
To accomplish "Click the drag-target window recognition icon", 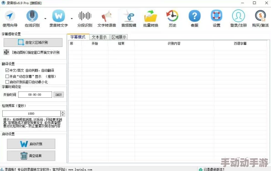I will tap(6, 52).
